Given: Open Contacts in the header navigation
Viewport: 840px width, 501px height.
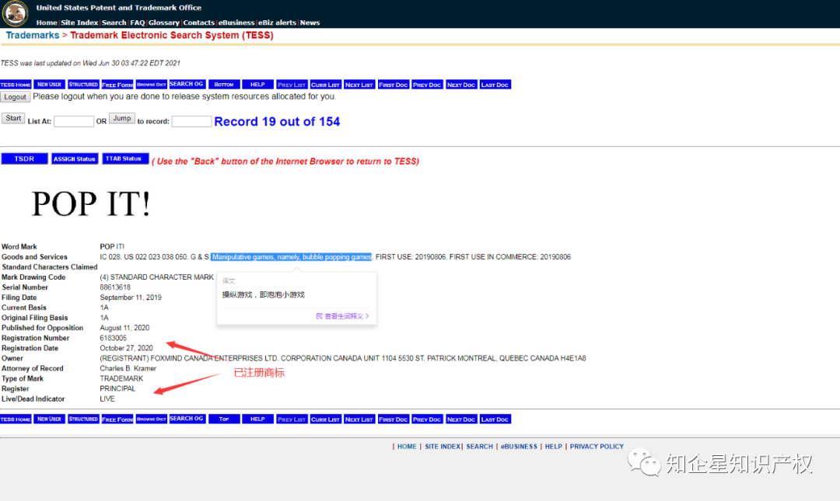Looking at the screenshot, I should (x=199, y=23).
